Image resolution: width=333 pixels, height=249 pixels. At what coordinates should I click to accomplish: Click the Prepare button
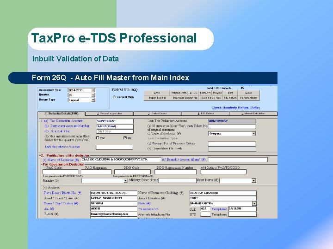click(x=217, y=93)
